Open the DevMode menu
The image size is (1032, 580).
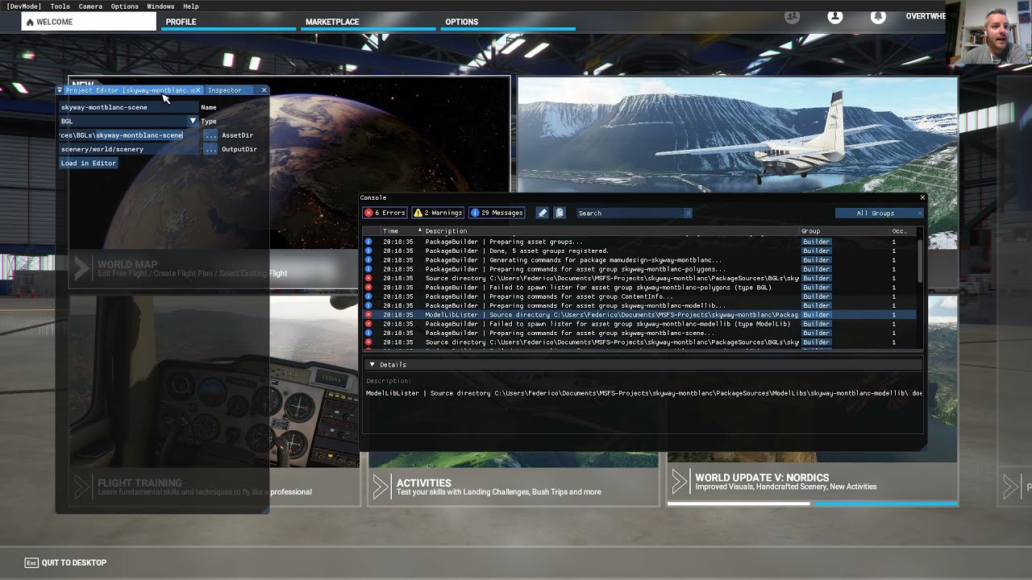pyautogui.click(x=23, y=6)
